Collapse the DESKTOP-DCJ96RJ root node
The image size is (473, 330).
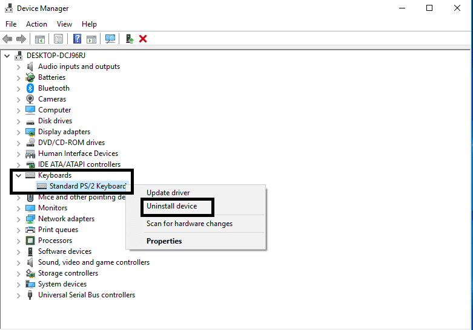coord(7,56)
